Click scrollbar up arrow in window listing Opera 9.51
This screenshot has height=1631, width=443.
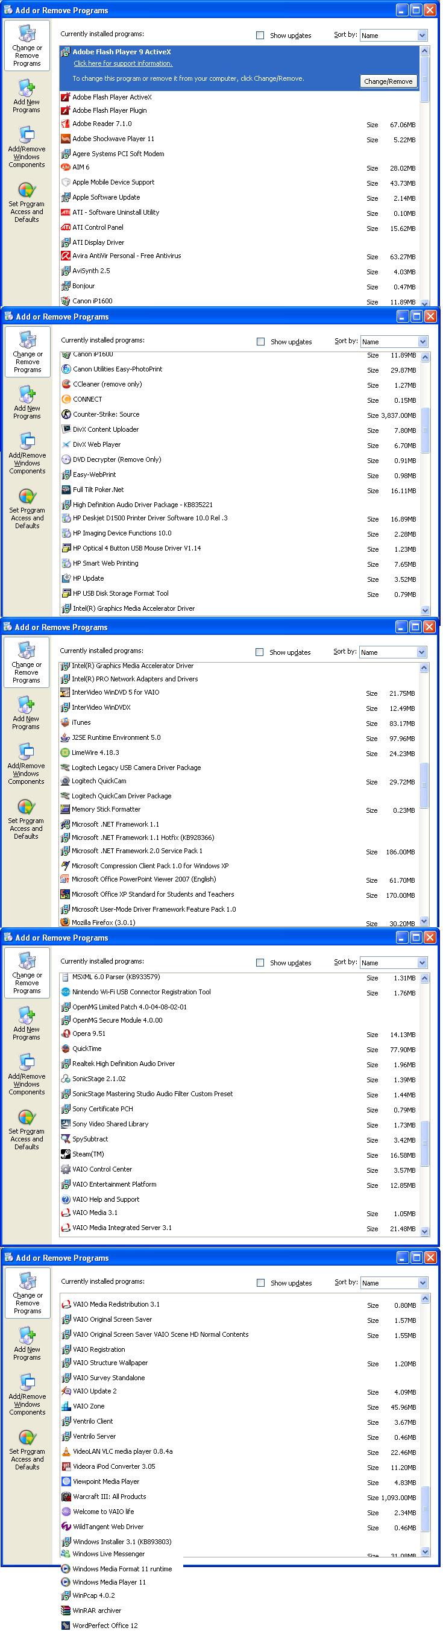coord(425,978)
